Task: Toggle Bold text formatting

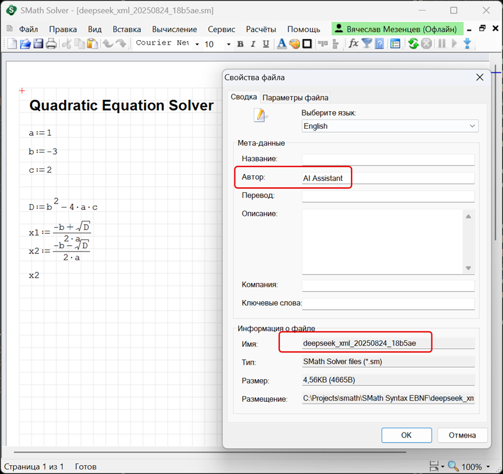Action: (240, 44)
